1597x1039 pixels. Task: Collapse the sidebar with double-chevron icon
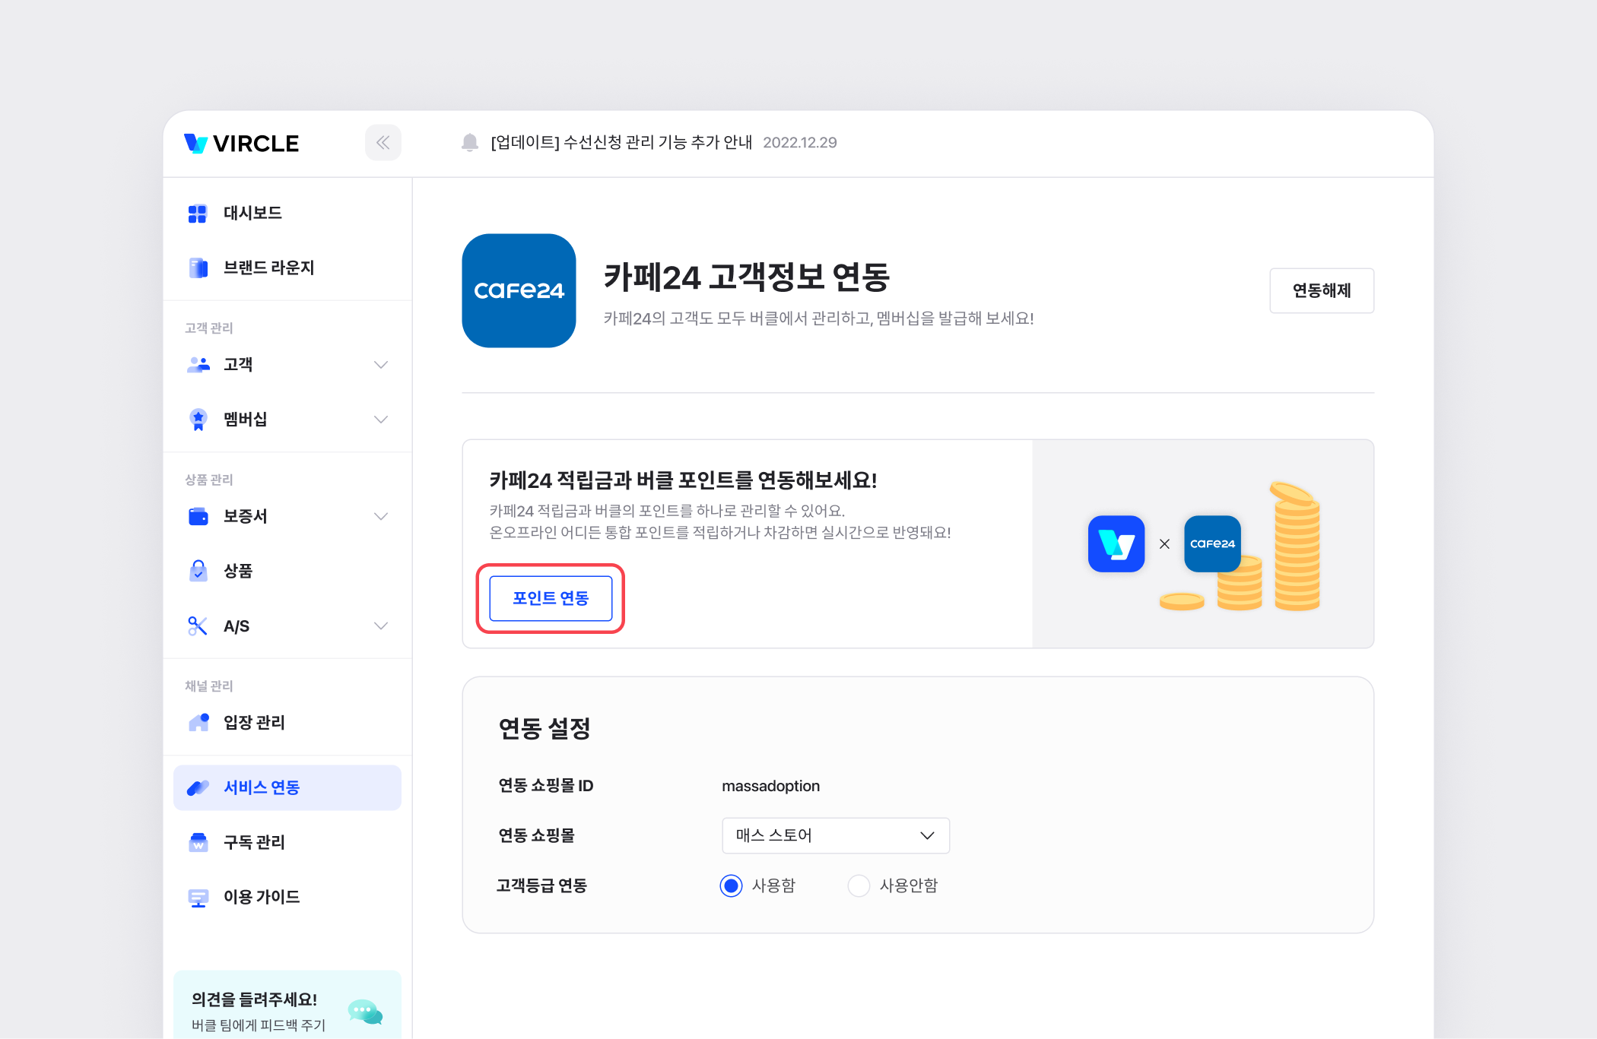click(x=383, y=143)
